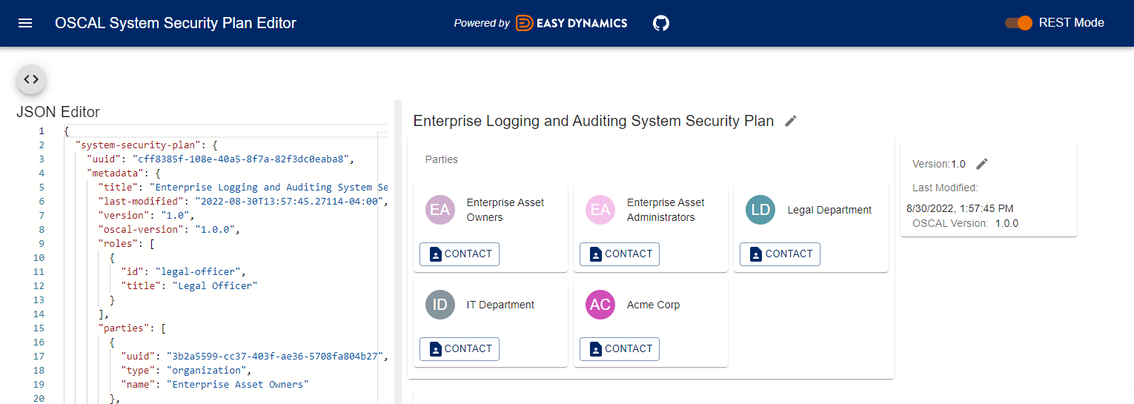Toggle the REST Mode switch
The width and height of the screenshot is (1134, 404).
point(1018,23)
